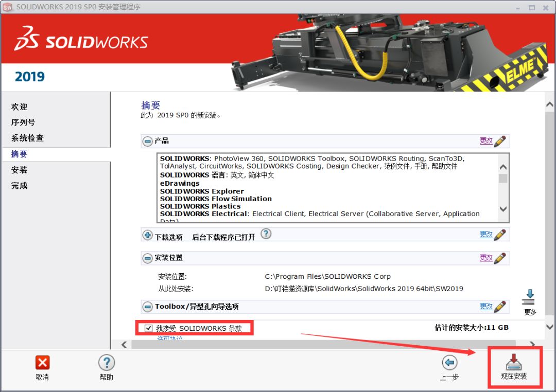
Task: Click the 从此处安装 source path text
Action: pyautogui.click(x=364, y=289)
